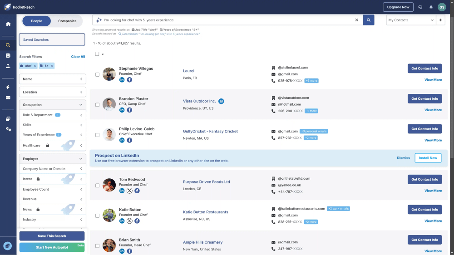This screenshot has height=255, width=454.
Task: Click +3 personal emails badge for Philip
Action: point(314,131)
